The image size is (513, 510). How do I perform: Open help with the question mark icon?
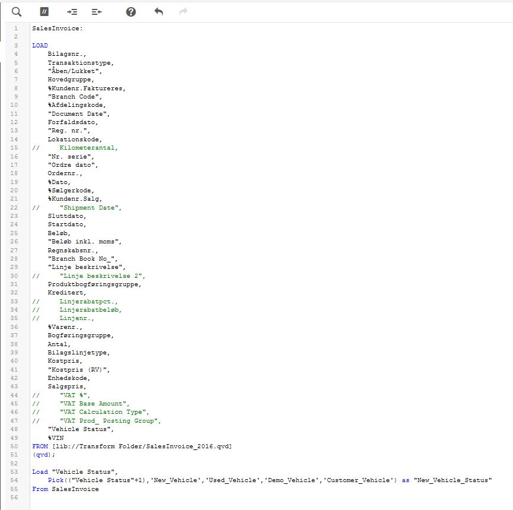[131, 12]
